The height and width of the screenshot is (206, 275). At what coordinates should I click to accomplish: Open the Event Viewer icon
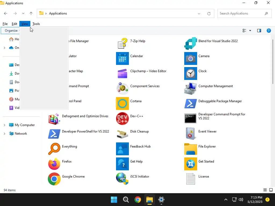click(190, 134)
